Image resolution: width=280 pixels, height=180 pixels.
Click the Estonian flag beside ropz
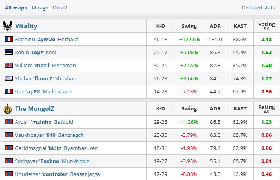pos(8,52)
